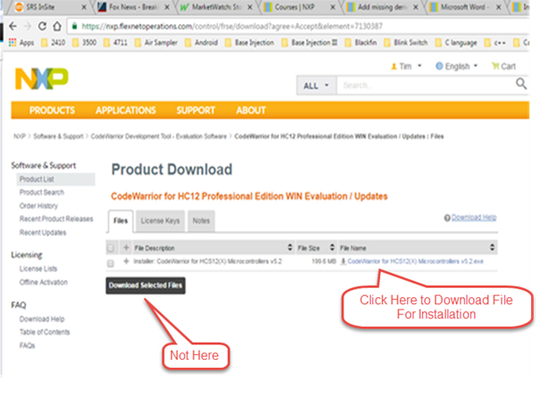The image size is (558, 408).
Task: Go to browser home icon
Action: (x=57, y=26)
